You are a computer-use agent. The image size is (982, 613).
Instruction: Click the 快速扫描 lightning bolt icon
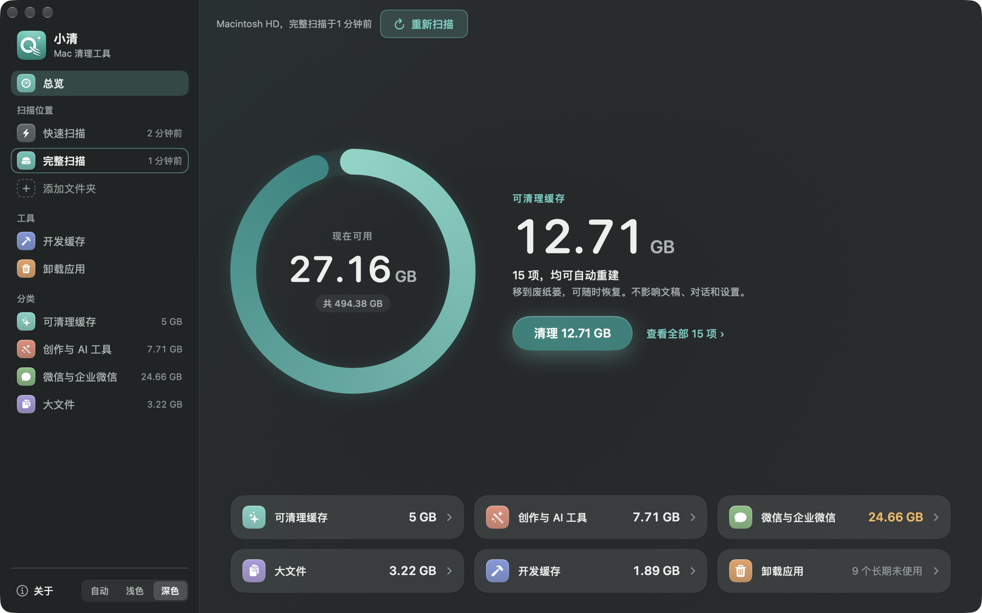click(x=26, y=133)
